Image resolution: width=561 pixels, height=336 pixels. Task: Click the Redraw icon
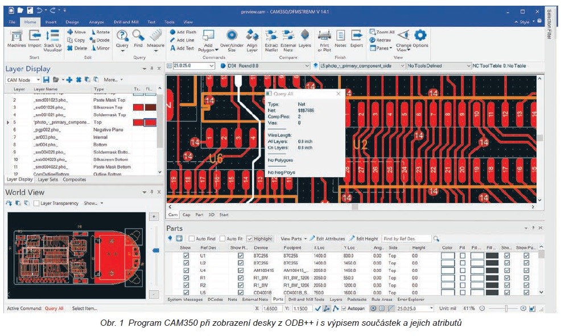[x=373, y=40]
